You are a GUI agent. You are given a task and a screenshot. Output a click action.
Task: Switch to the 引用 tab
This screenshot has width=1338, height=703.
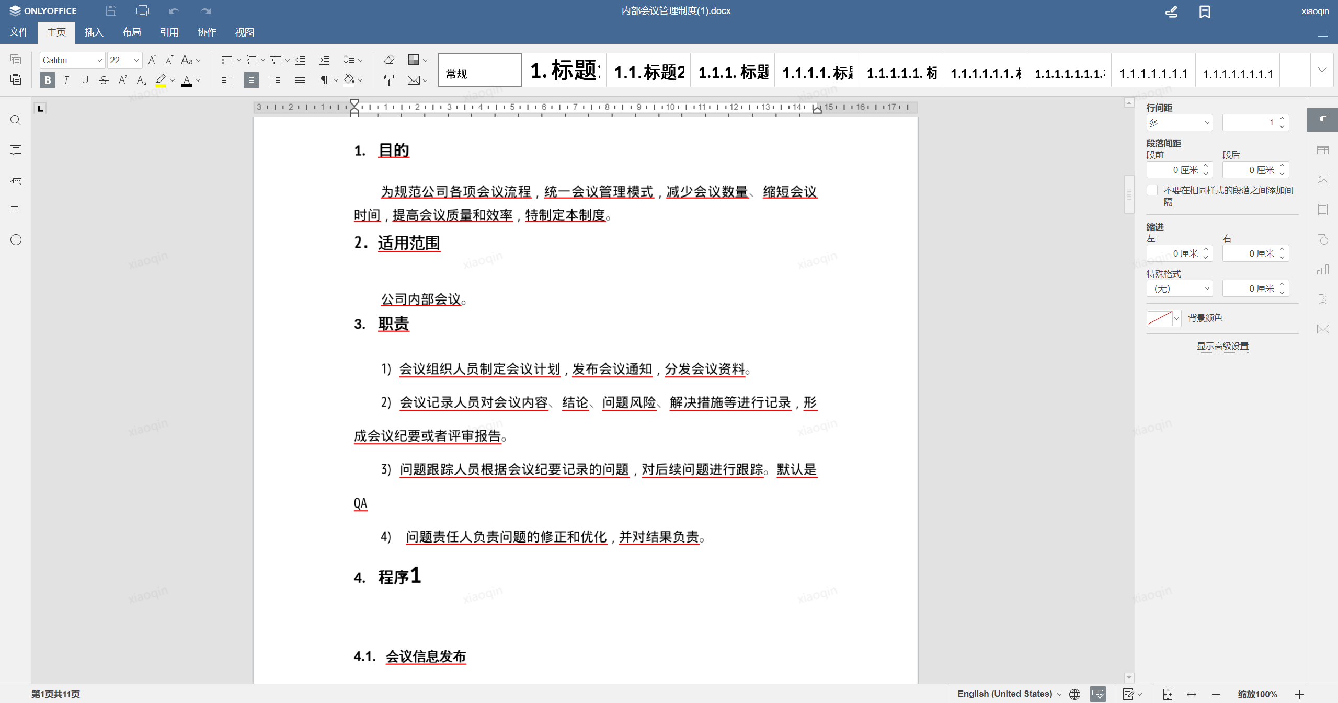click(x=169, y=32)
